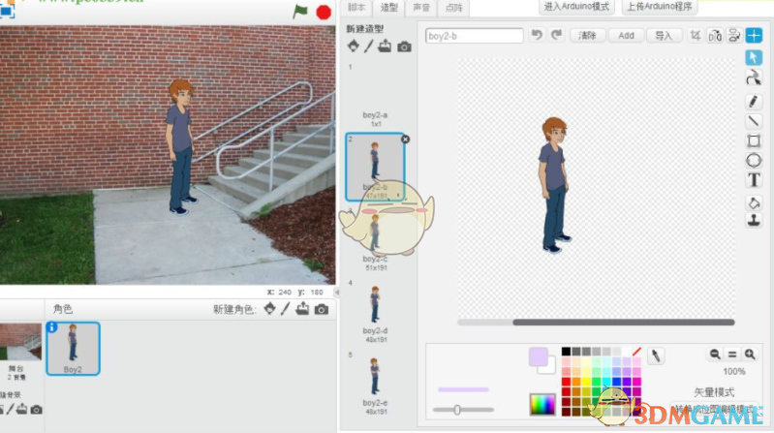Click the costume name field boy2-b
The image size is (774, 433).
tap(475, 36)
